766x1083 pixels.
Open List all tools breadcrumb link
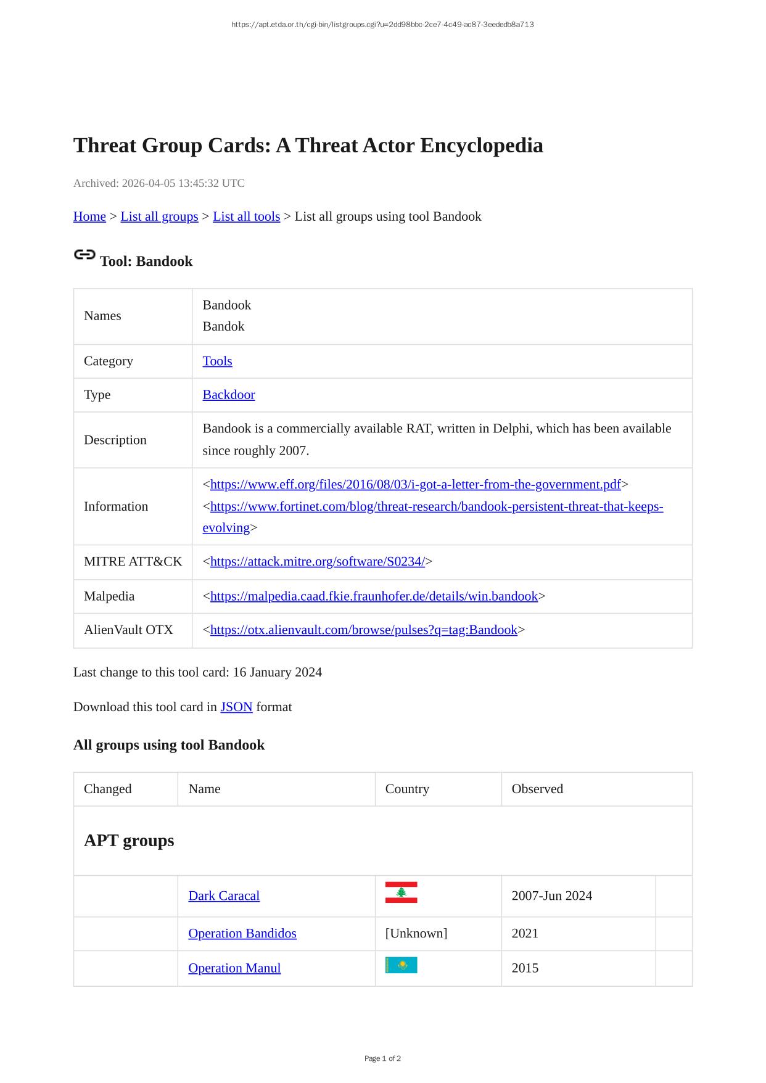246,216
